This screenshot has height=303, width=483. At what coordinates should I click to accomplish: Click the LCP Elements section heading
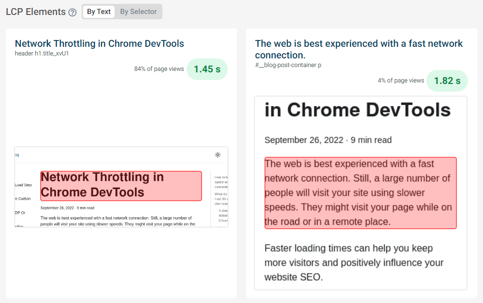tap(36, 12)
